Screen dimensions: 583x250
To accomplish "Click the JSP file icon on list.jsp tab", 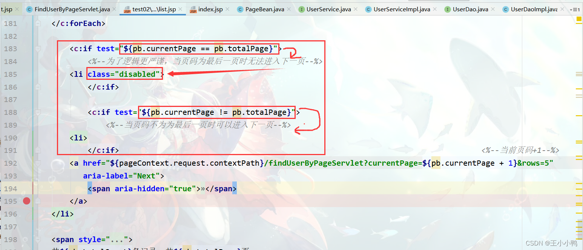I will click(x=127, y=9).
